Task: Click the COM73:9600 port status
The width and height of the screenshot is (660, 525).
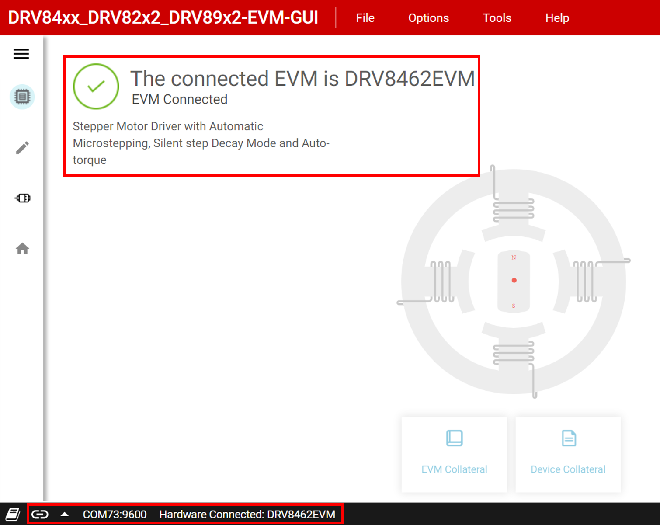Action: point(115,514)
